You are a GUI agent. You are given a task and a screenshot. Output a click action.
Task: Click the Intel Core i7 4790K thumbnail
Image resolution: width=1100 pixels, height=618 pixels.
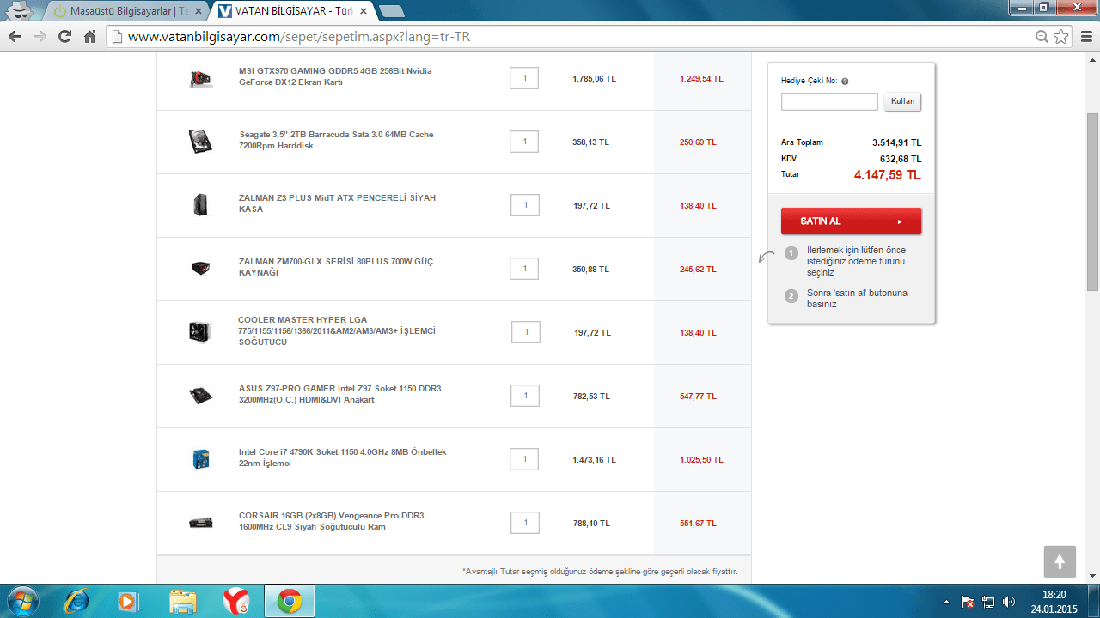click(200, 459)
